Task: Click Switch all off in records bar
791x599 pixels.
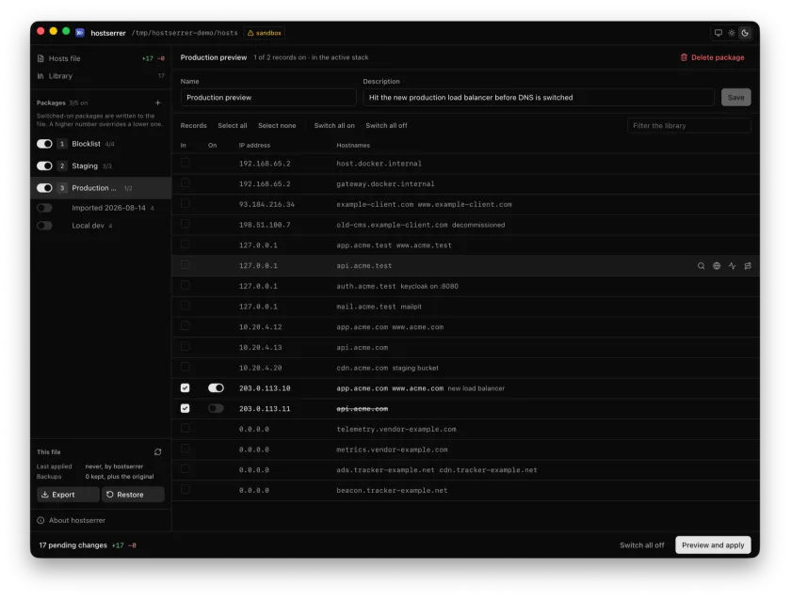Action: tap(386, 125)
